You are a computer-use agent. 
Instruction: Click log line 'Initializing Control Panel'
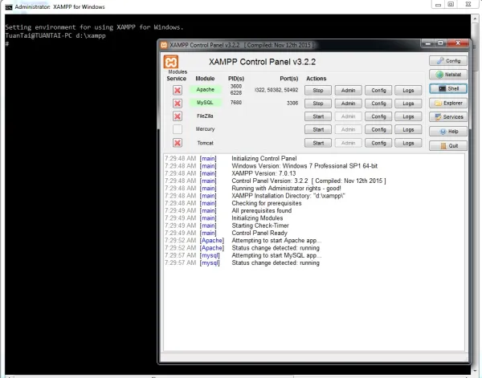coord(264,158)
